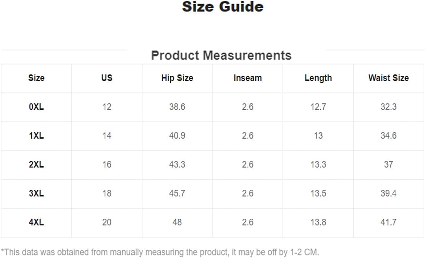Click the Length column header
The height and width of the screenshot is (258, 425).
tap(318, 78)
